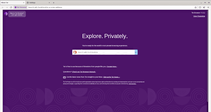Open the hamburger application menu
The image size is (211, 112).
pos(208,7)
